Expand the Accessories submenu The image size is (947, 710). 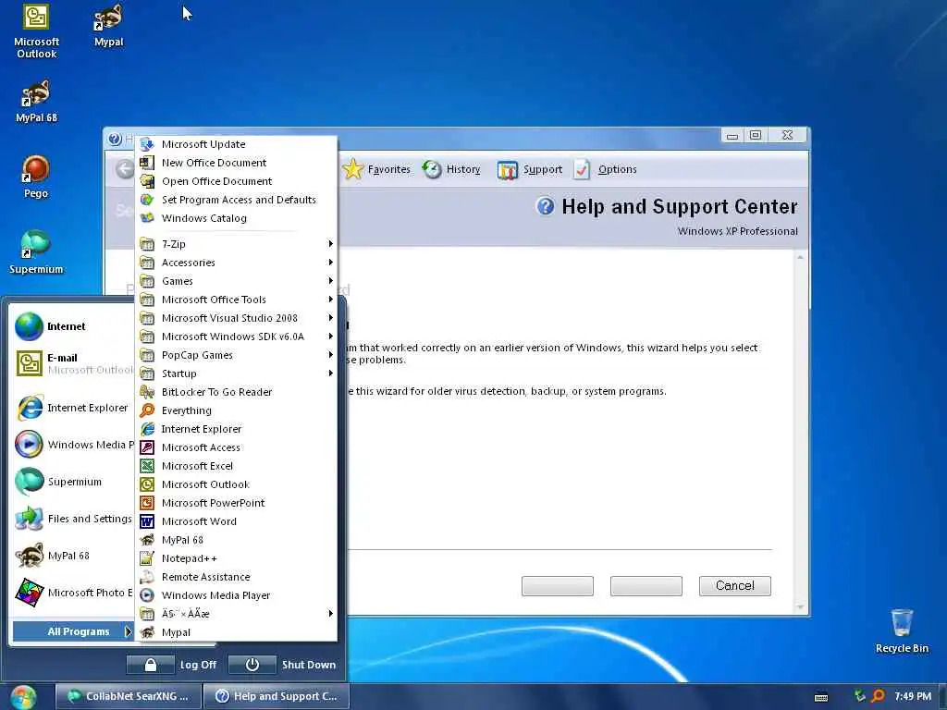236,263
